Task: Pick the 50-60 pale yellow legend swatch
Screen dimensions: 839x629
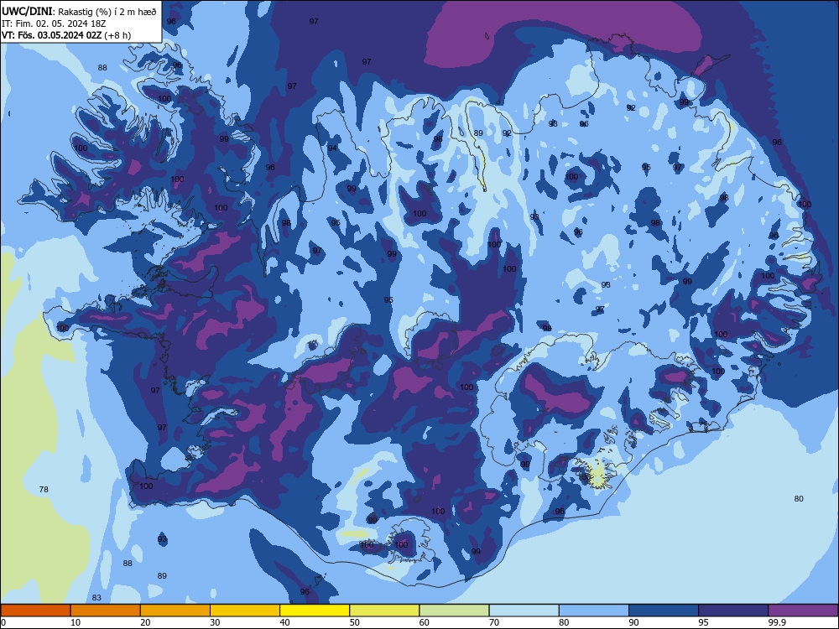Action: pyautogui.click(x=384, y=611)
